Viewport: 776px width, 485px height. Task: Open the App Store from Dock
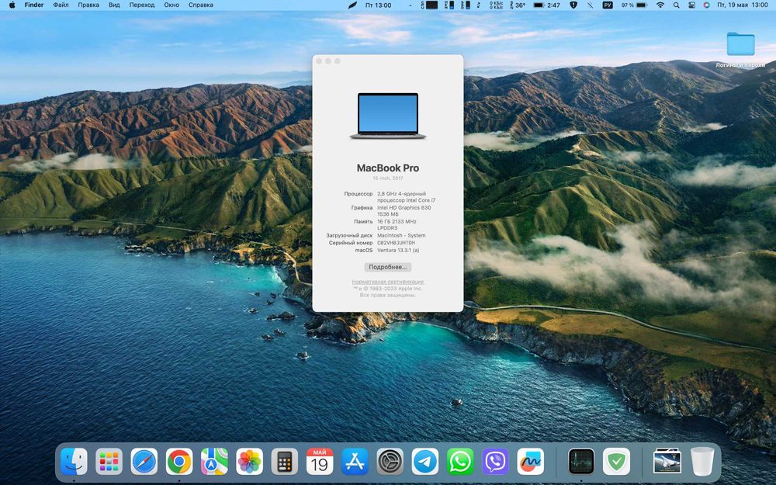click(x=355, y=462)
